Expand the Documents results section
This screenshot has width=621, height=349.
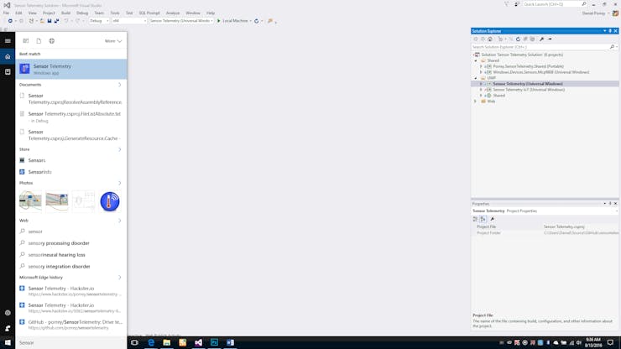[120, 85]
